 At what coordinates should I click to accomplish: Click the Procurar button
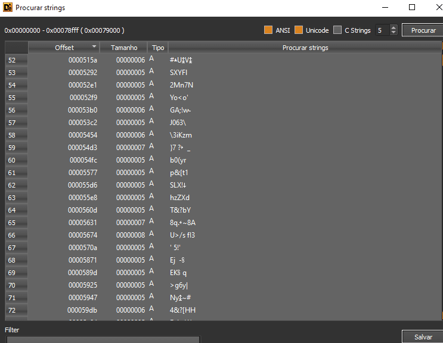point(423,30)
